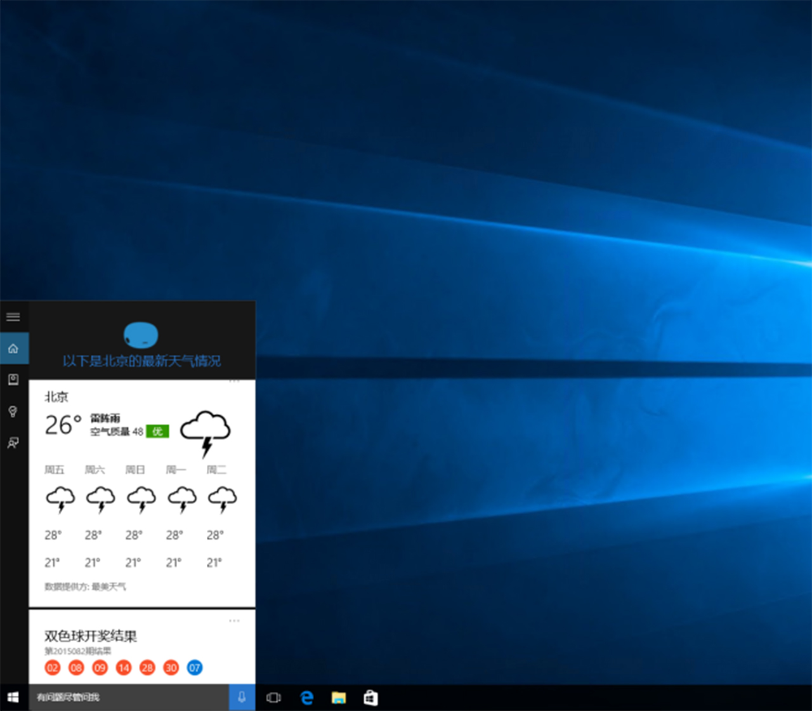This screenshot has height=711, width=812.
Task: Open options menu on the lottery card
Action: pyautogui.click(x=234, y=620)
